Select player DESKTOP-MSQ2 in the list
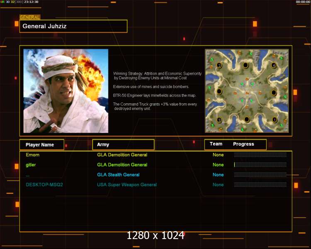The width and height of the screenshot is (311, 249). (44, 185)
